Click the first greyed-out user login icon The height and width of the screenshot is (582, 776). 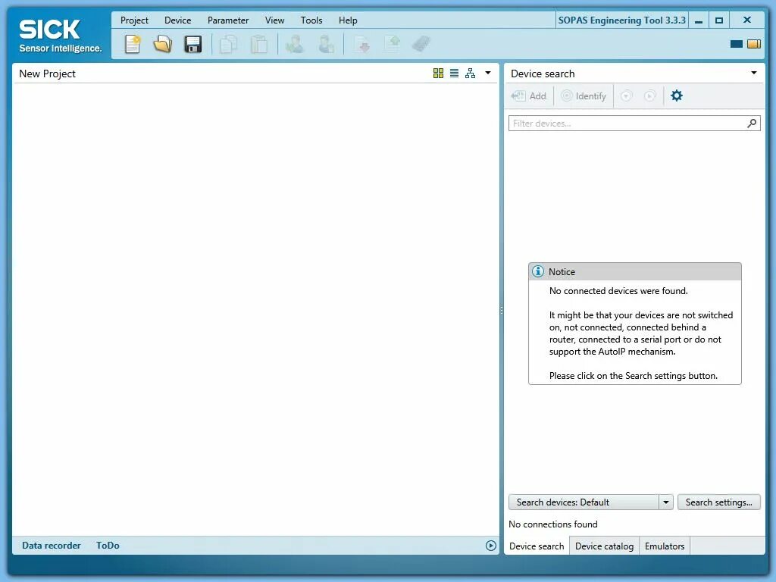(295, 44)
